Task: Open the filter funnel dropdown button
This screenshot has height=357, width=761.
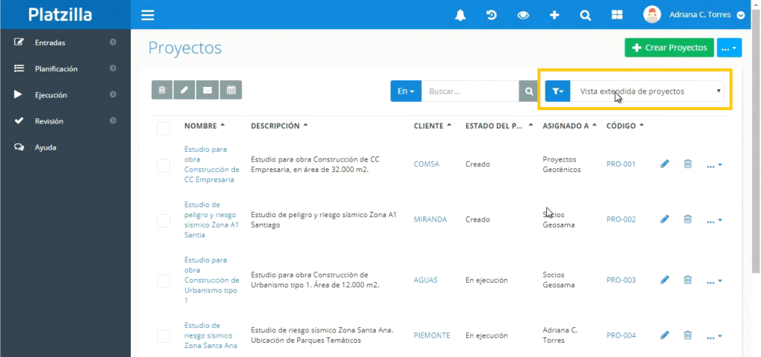Action: (557, 91)
